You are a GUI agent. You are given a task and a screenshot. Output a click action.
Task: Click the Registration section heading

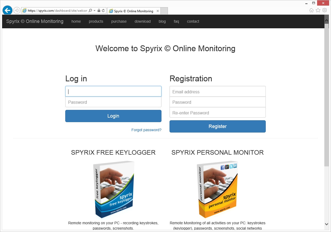coord(191,79)
